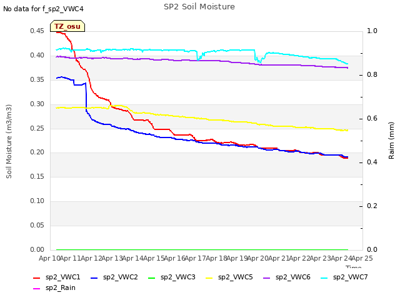Select the sp2_VWC5 legend label
This screenshot has width=400, height=300.
236,277
